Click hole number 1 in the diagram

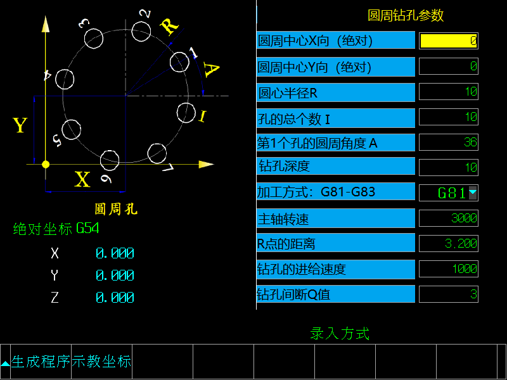click(179, 61)
